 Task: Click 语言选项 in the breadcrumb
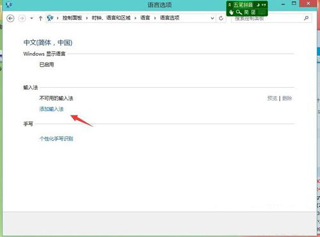tap(169, 18)
